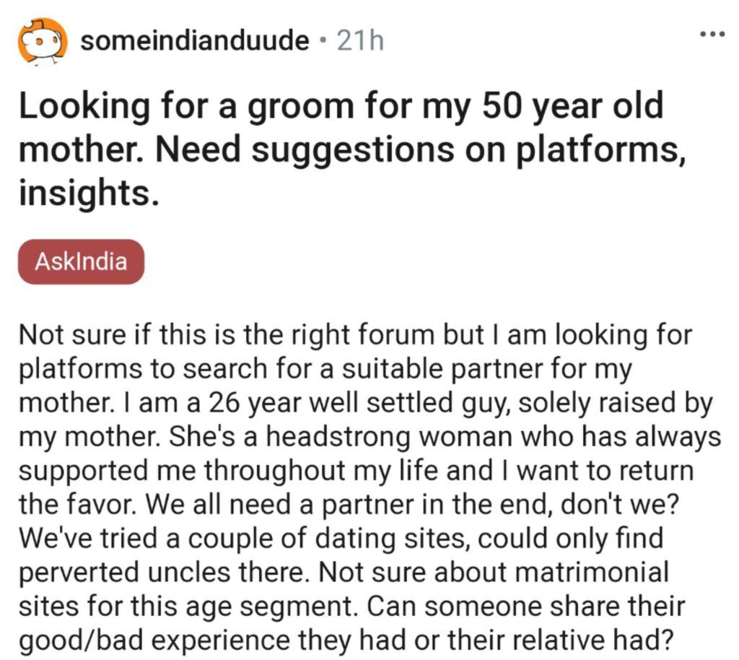Click body line starting 'mother. I am a 26 year'
This screenshot has width=739, height=660.
pyautogui.click(x=366, y=404)
